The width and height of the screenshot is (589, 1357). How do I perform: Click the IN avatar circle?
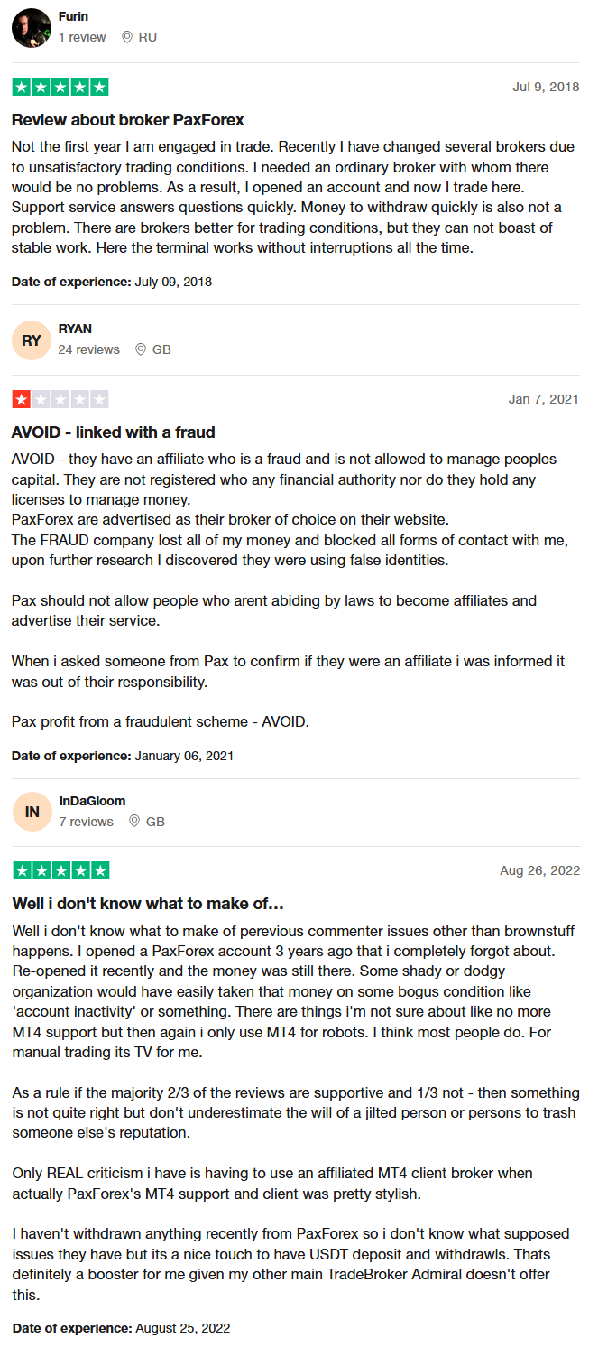(32, 812)
